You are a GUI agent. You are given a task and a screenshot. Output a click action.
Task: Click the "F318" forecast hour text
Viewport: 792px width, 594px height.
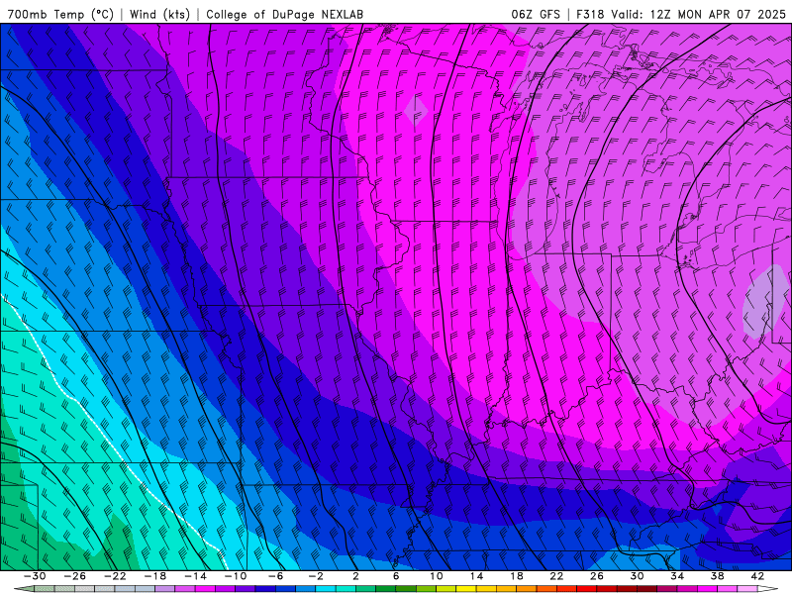click(x=589, y=14)
